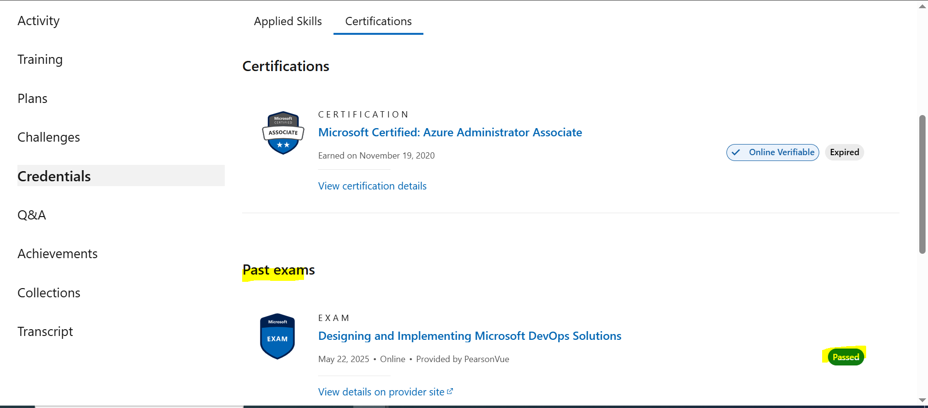Click the external link icon beside provider site
This screenshot has height=408, width=928.
(x=450, y=392)
